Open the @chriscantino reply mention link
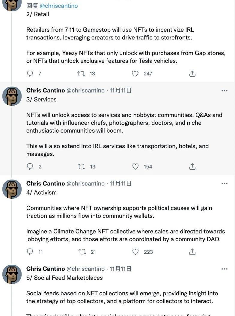 tap(59, 6)
